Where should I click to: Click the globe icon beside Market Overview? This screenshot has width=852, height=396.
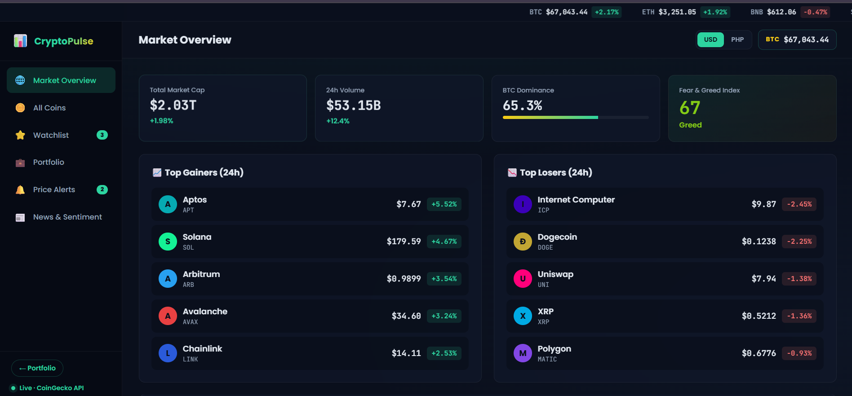click(x=20, y=80)
